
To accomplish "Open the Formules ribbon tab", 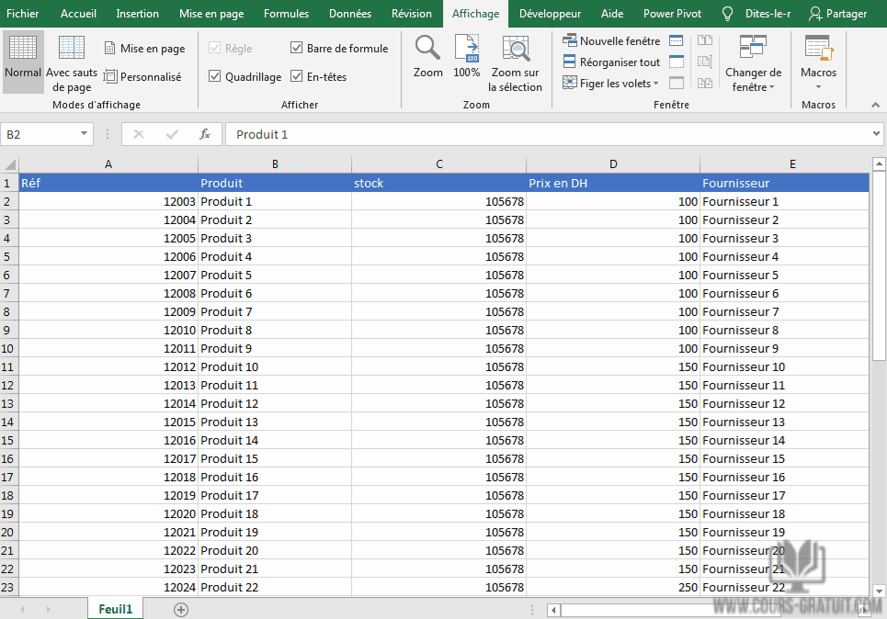I will click(x=286, y=14).
